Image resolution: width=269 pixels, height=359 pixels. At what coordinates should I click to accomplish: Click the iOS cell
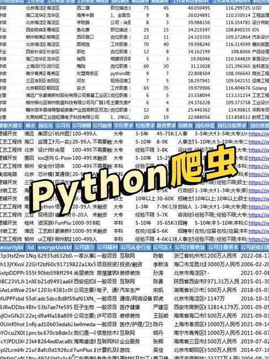[x=256, y=30]
